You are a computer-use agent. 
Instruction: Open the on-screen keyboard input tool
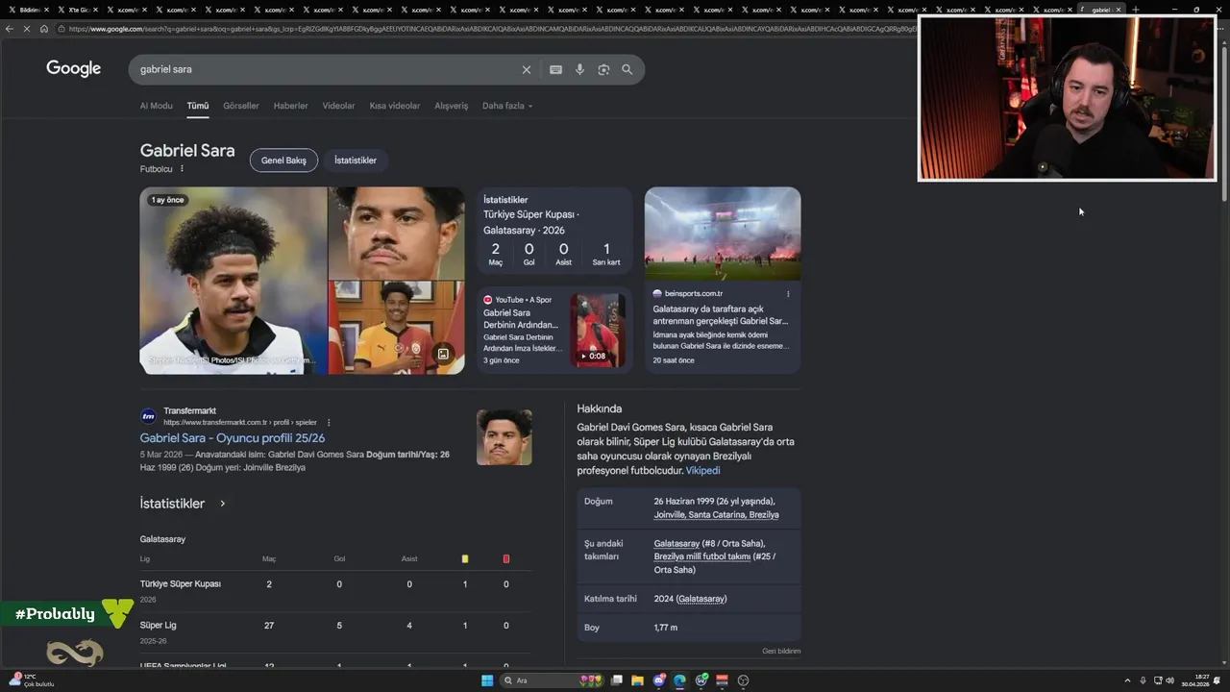pos(555,69)
